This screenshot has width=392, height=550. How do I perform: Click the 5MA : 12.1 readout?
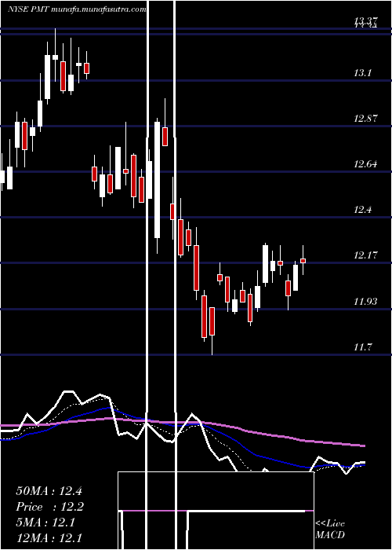pyautogui.click(x=45, y=522)
